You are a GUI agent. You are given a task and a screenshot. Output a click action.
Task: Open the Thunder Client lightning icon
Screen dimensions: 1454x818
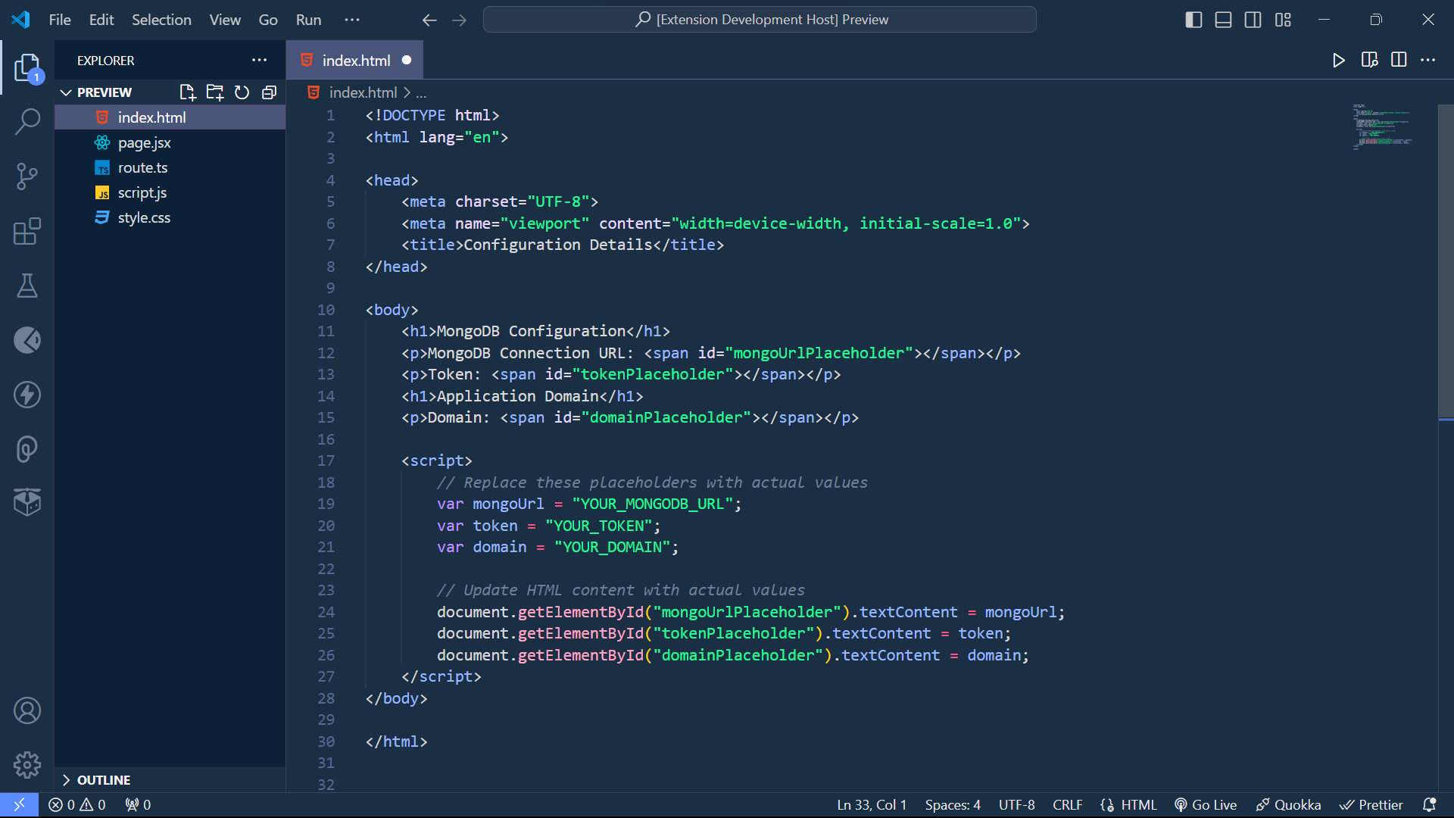click(27, 395)
